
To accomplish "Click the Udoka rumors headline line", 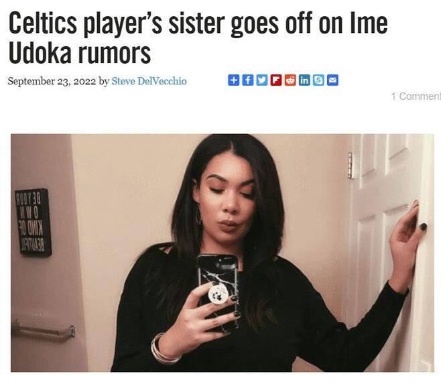I will 80,52.
